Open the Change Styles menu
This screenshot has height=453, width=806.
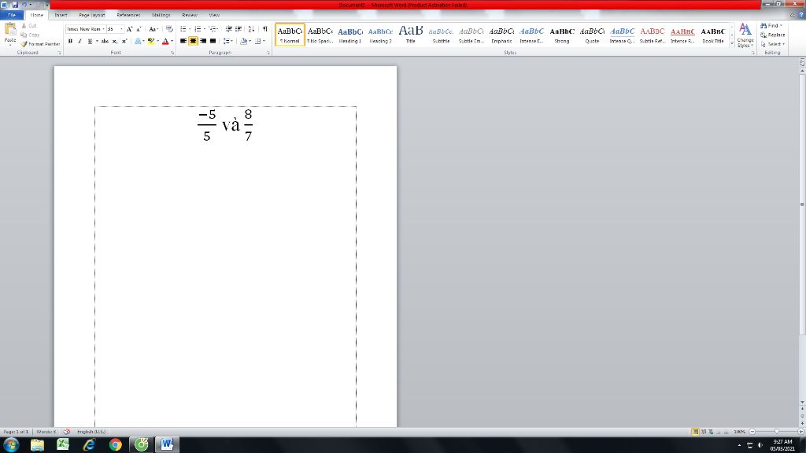pos(745,35)
